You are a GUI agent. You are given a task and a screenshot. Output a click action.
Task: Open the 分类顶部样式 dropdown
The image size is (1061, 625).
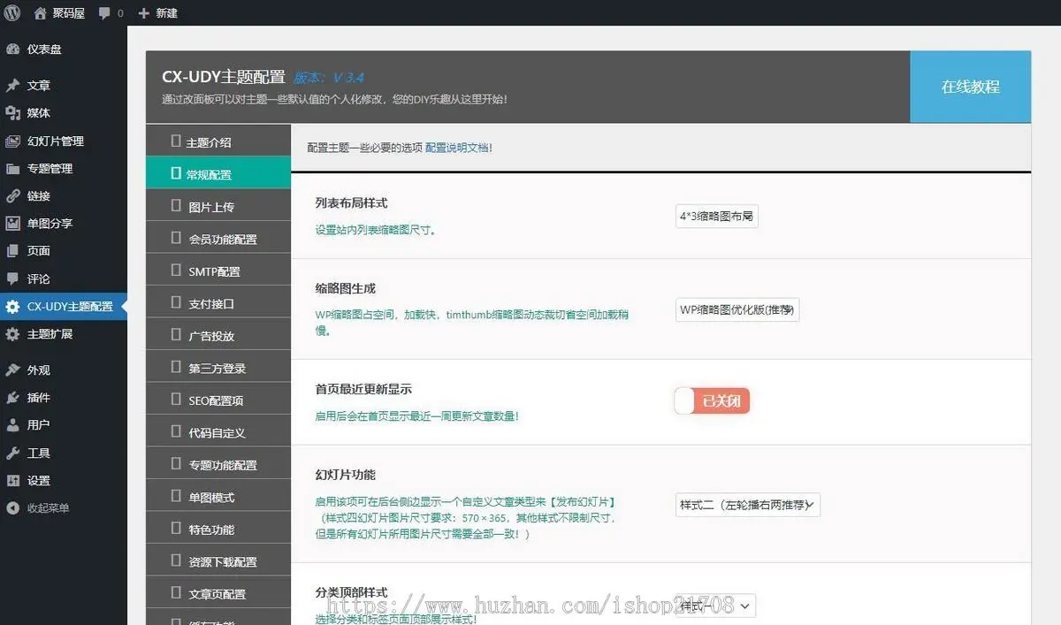pos(716,606)
